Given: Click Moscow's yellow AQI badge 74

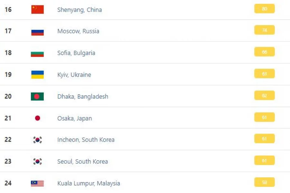Looking at the screenshot, I should (x=265, y=30).
